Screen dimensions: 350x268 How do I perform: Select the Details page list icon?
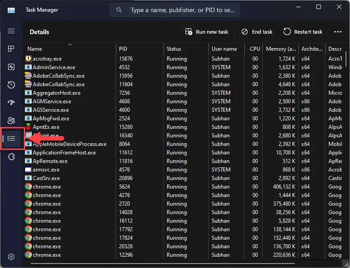click(x=11, y=138)
